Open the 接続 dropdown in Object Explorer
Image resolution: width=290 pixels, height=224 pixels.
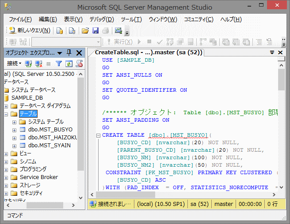pyautogui.click(x=14, y=63)
